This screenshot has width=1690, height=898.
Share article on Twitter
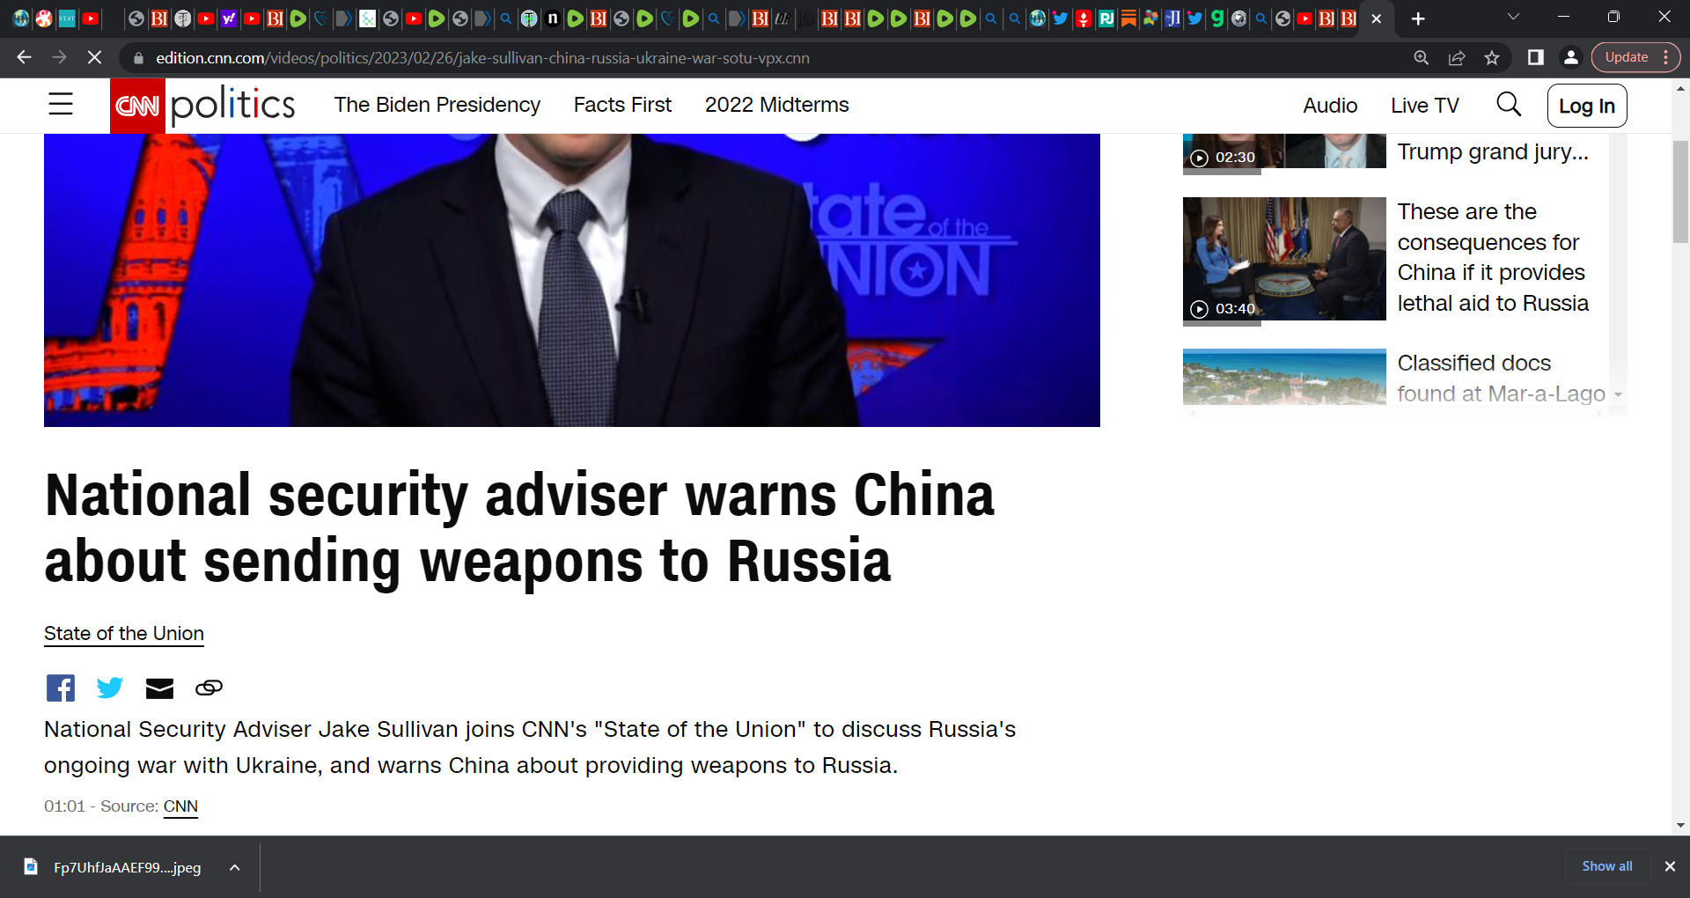point(110,688)
